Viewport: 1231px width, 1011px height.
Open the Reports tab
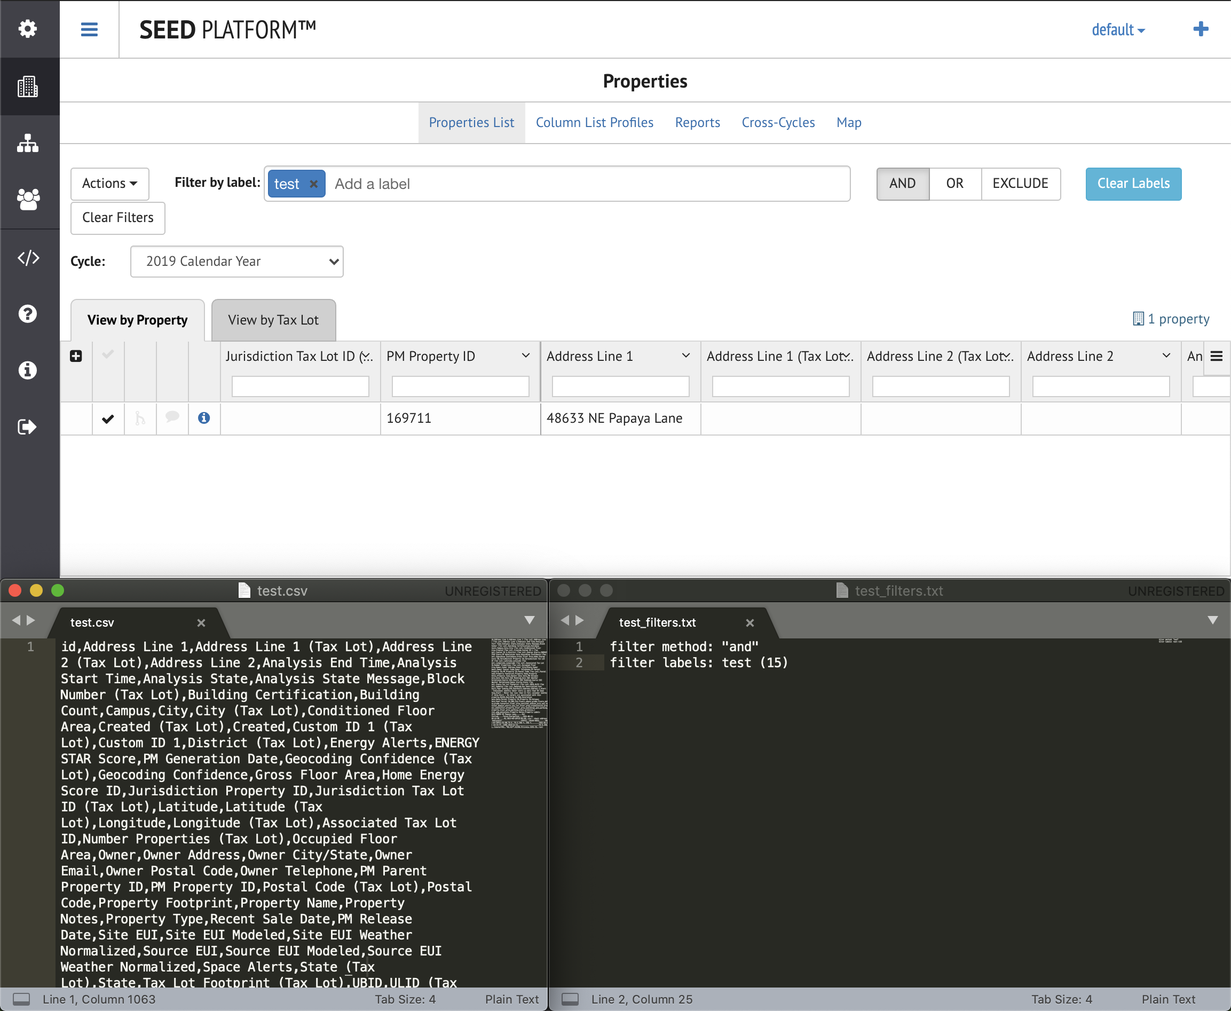pyautogui.click(x=697, y=122)
